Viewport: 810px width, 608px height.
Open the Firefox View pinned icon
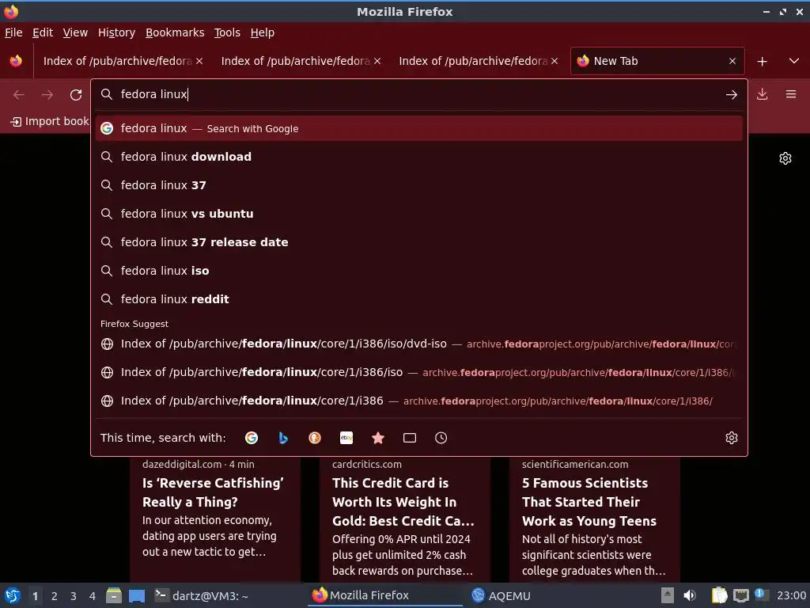click(x=16, y=61)
